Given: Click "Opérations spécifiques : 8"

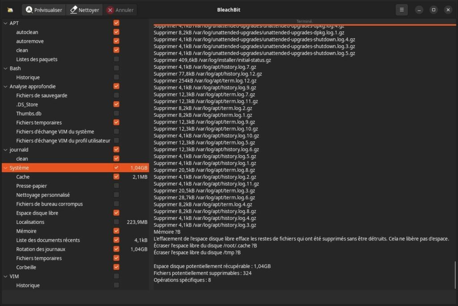Looking at the screenshot, I should pyautogui.click(x=182, y=280).
